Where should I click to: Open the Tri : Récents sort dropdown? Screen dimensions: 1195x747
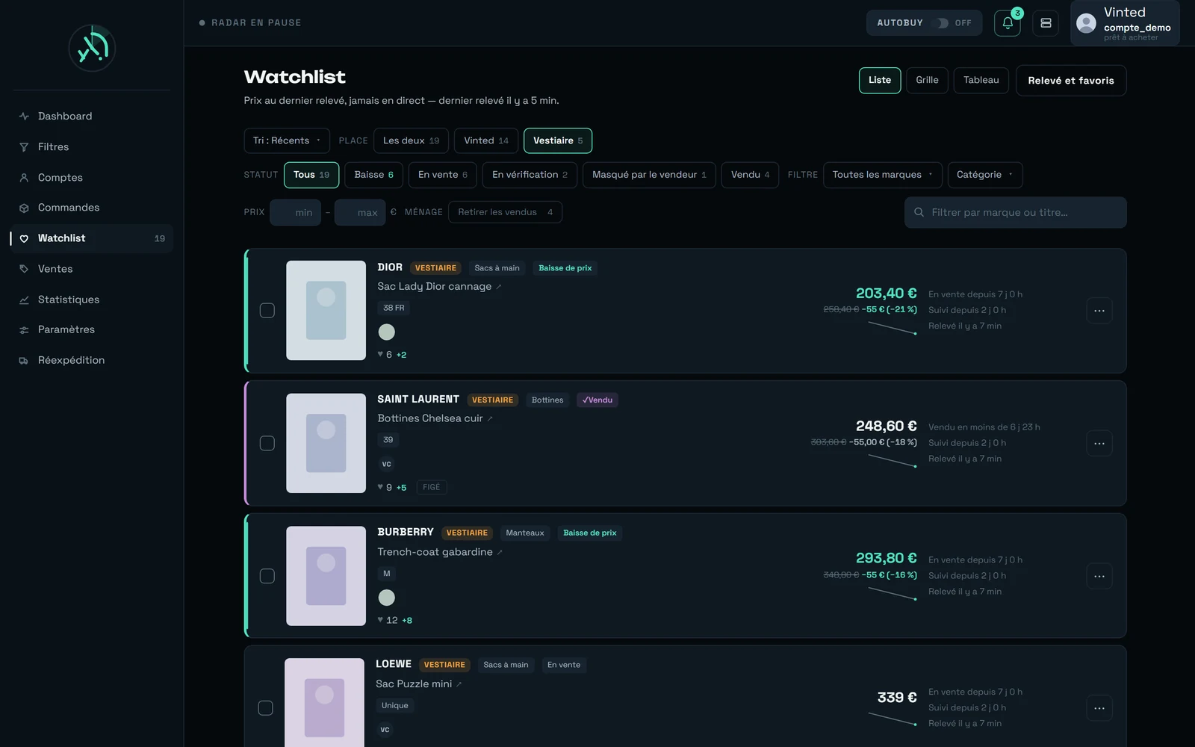click(287, 140)
